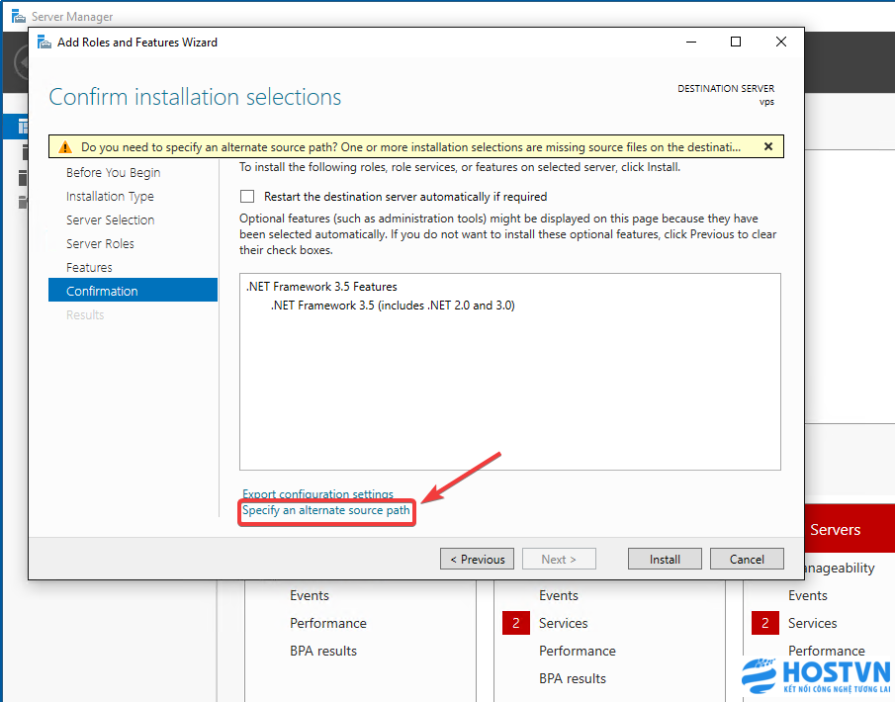The width and height of the screenshot is (895, 702).
Task: Click the red Servers tile header
Action: (x=850, y=529)
